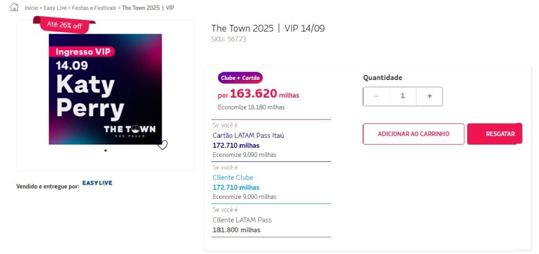Screen dimensions: 539x254
Task: Select the "Cliente Clube" price option
Action: [233, 178]
